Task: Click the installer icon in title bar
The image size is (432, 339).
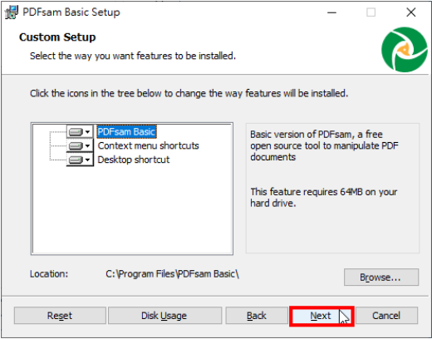Action: point(12,12)
